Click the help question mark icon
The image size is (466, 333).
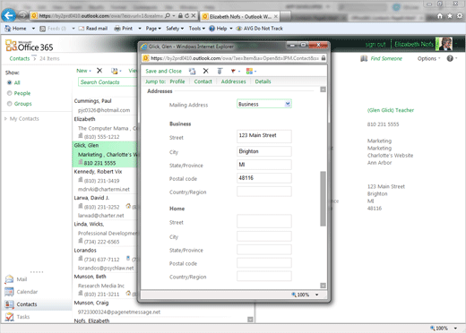pos(450,58)
